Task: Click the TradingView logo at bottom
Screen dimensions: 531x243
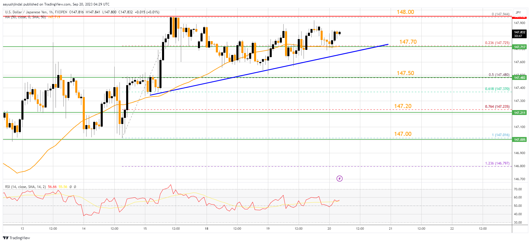Action: (x=16, y=238)
